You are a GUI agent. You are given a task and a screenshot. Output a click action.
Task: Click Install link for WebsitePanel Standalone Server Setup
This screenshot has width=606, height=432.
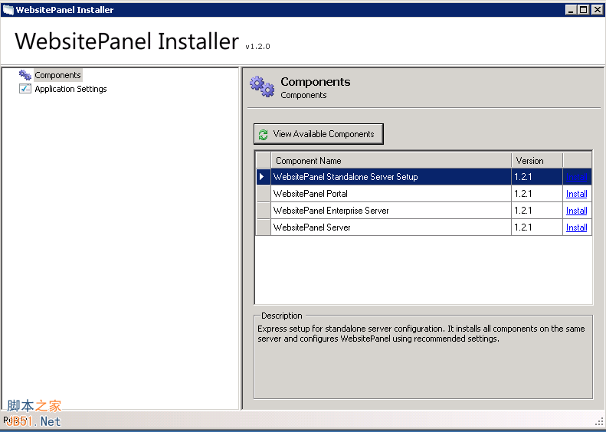coord(576,177)
